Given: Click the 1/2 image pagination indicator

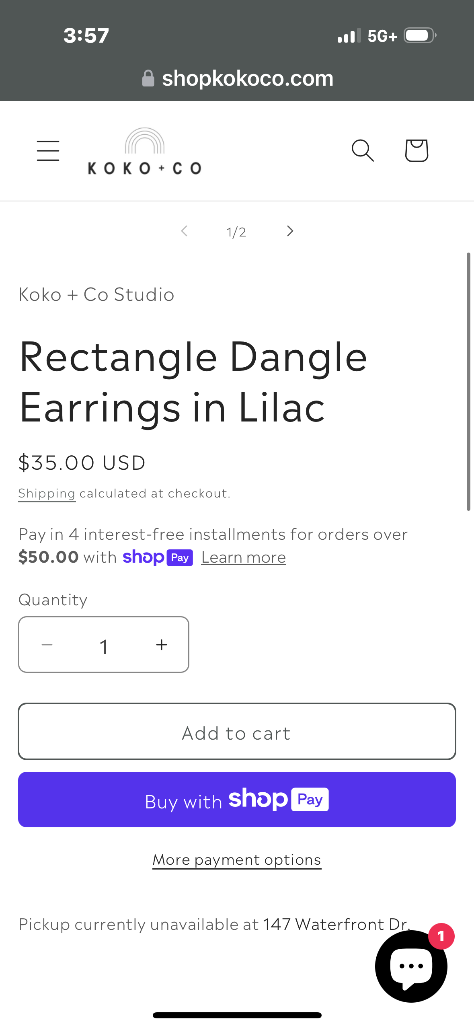Looking at the screenshot, I should [x=237, y=231].
